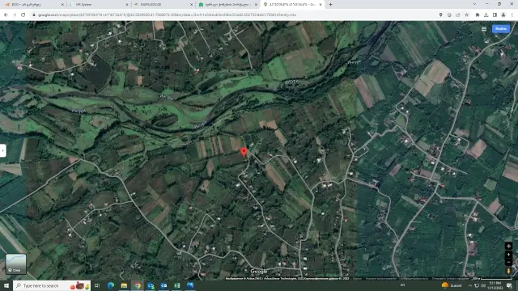Toggle Chrome side panel icon
Viewport: 518px width, 291px height.
pyautogui.click(x=495, y=15)
